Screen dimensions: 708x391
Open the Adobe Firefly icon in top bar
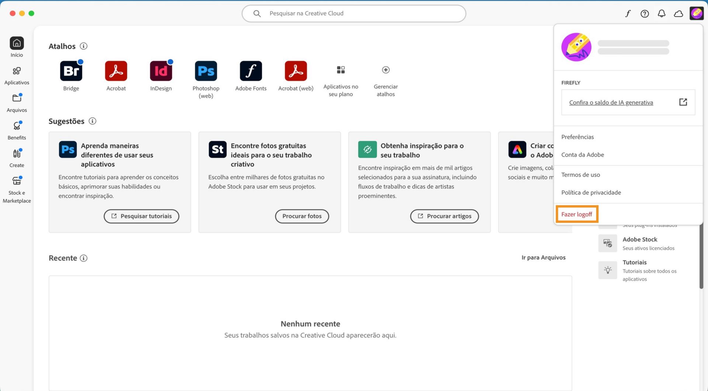628,13
